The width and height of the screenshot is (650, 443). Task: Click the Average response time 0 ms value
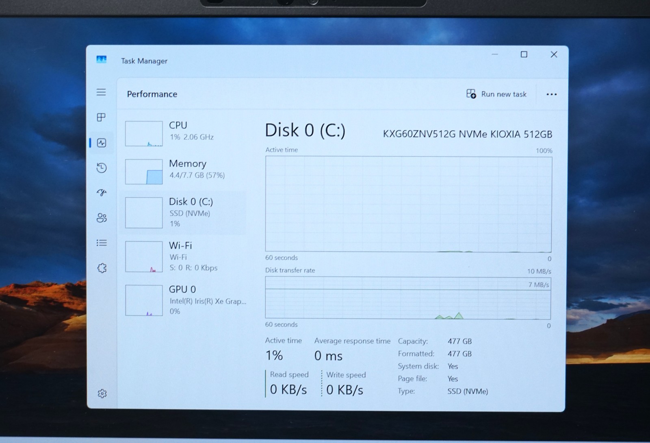[x=328, y=356]
